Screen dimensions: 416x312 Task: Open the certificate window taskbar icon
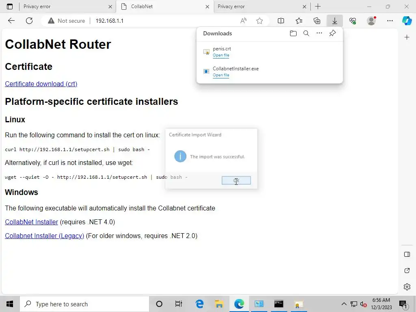[x=299, y=304]
